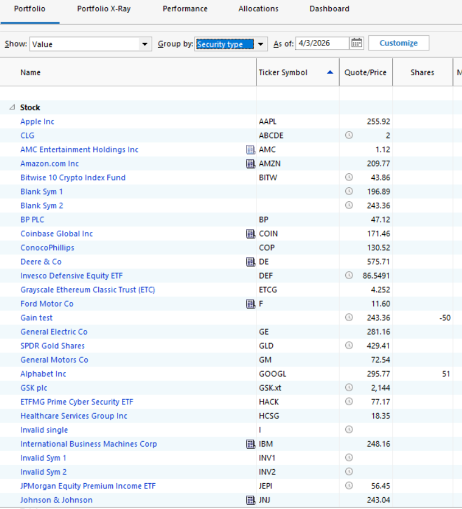462x509 pixels.
Task: Open the Apple Inc security link
Action: (x=37, y=122)
